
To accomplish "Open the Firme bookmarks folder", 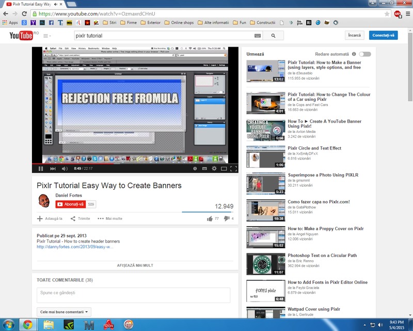I will pyautogui.click(x=128, y=23).
